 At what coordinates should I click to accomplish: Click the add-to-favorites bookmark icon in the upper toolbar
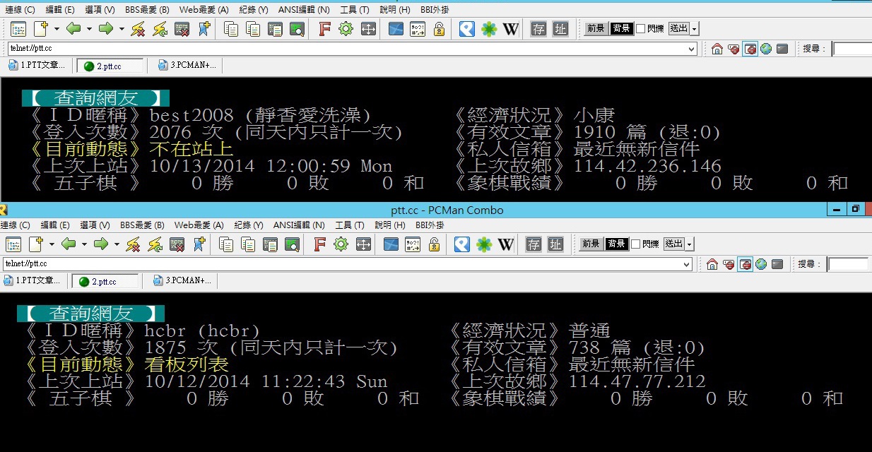pyautogui.click(x=204, y=29)
